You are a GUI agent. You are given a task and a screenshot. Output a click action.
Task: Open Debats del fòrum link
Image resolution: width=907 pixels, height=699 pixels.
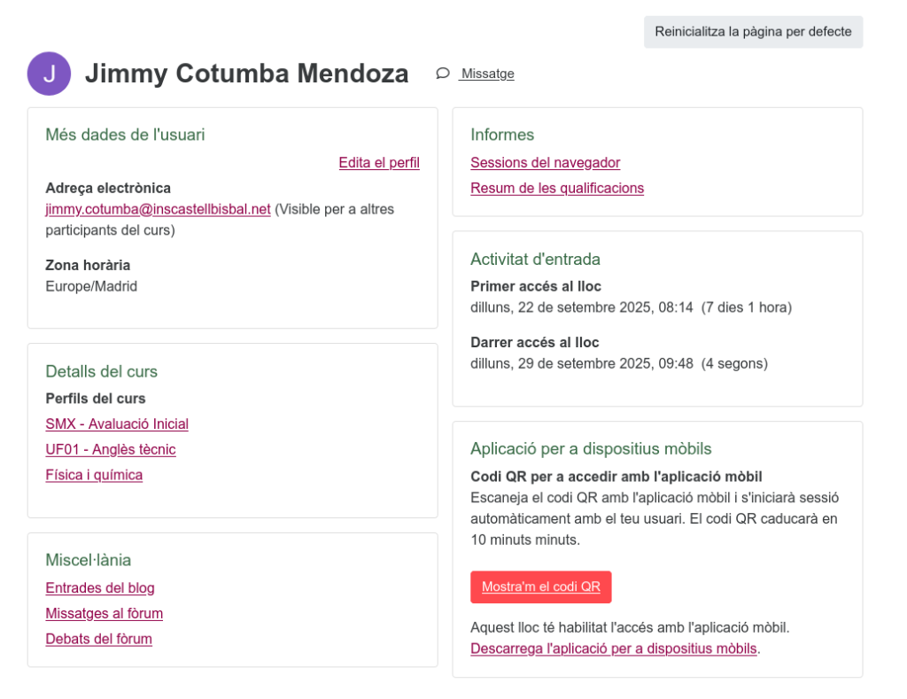[98, 639]
